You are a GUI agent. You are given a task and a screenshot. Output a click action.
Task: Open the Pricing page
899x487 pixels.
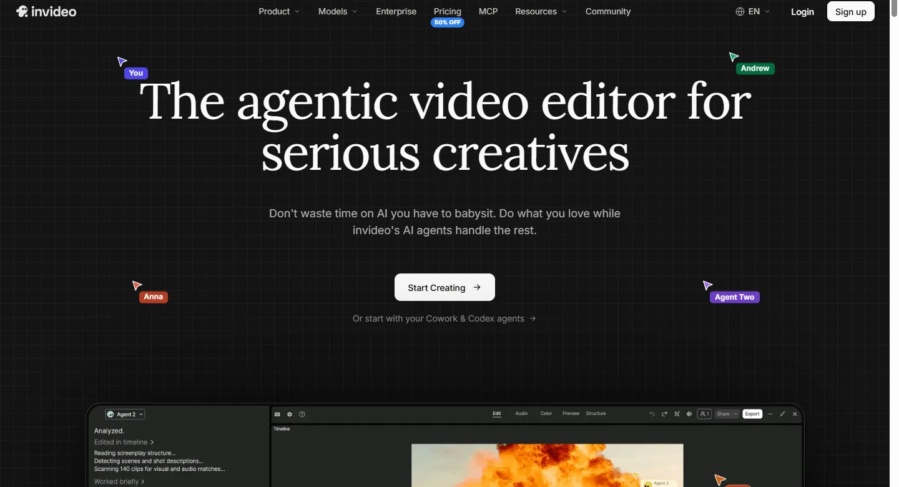tap(448, 11)
